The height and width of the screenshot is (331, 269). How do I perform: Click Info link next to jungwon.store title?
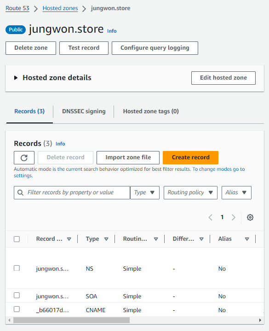pos(112,31)
